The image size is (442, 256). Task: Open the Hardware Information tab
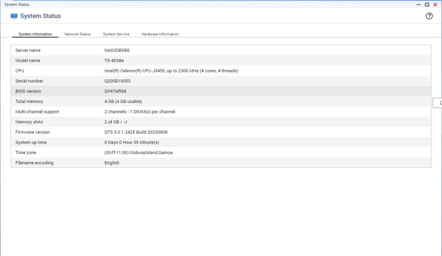click(x=160, y=34)
